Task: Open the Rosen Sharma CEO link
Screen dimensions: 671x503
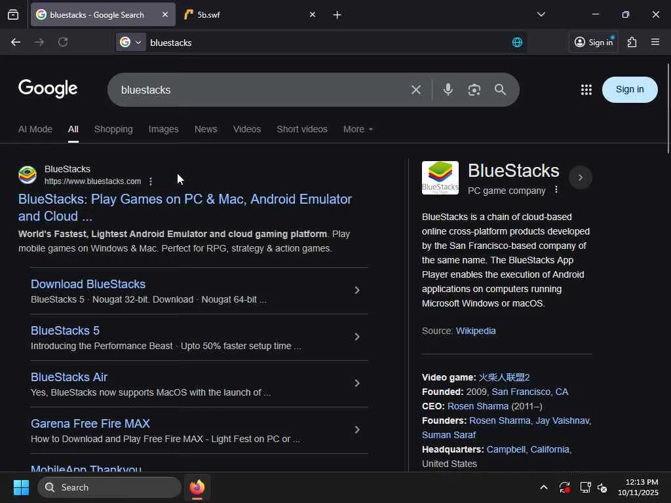Action: pos(478,406)
